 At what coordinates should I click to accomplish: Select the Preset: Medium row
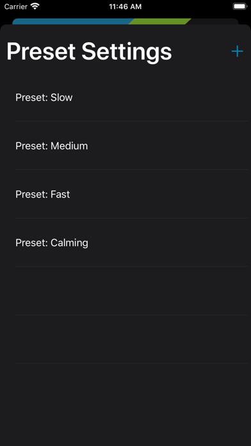click(x=125, y=145)
